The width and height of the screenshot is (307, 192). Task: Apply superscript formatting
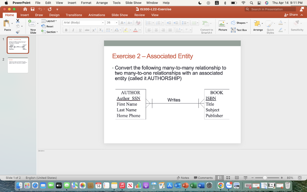click(93, 30)
